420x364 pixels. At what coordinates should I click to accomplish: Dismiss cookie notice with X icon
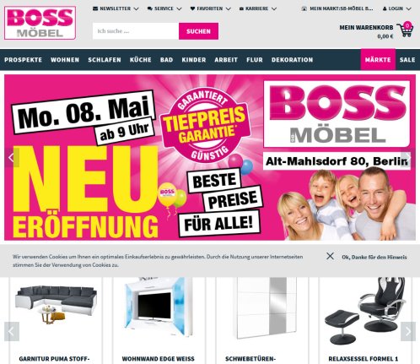pos(330,256)
